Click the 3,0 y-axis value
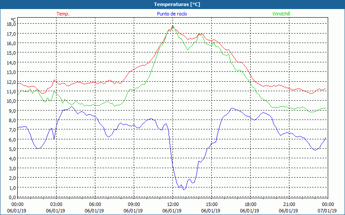The height and width of the screenshot is (215, 345). [x=12, y=168]
